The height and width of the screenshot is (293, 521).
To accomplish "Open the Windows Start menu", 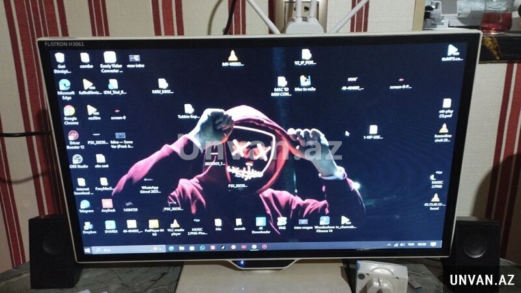I will tap(87, 250).
